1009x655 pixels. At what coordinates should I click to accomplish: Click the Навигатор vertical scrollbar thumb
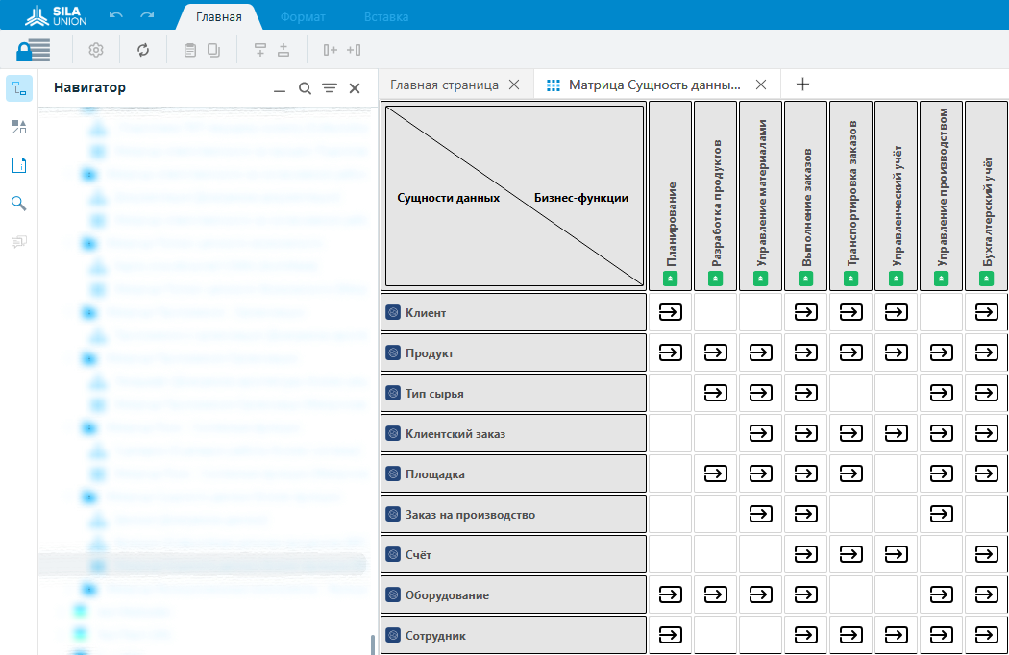[x=372, y=644]
